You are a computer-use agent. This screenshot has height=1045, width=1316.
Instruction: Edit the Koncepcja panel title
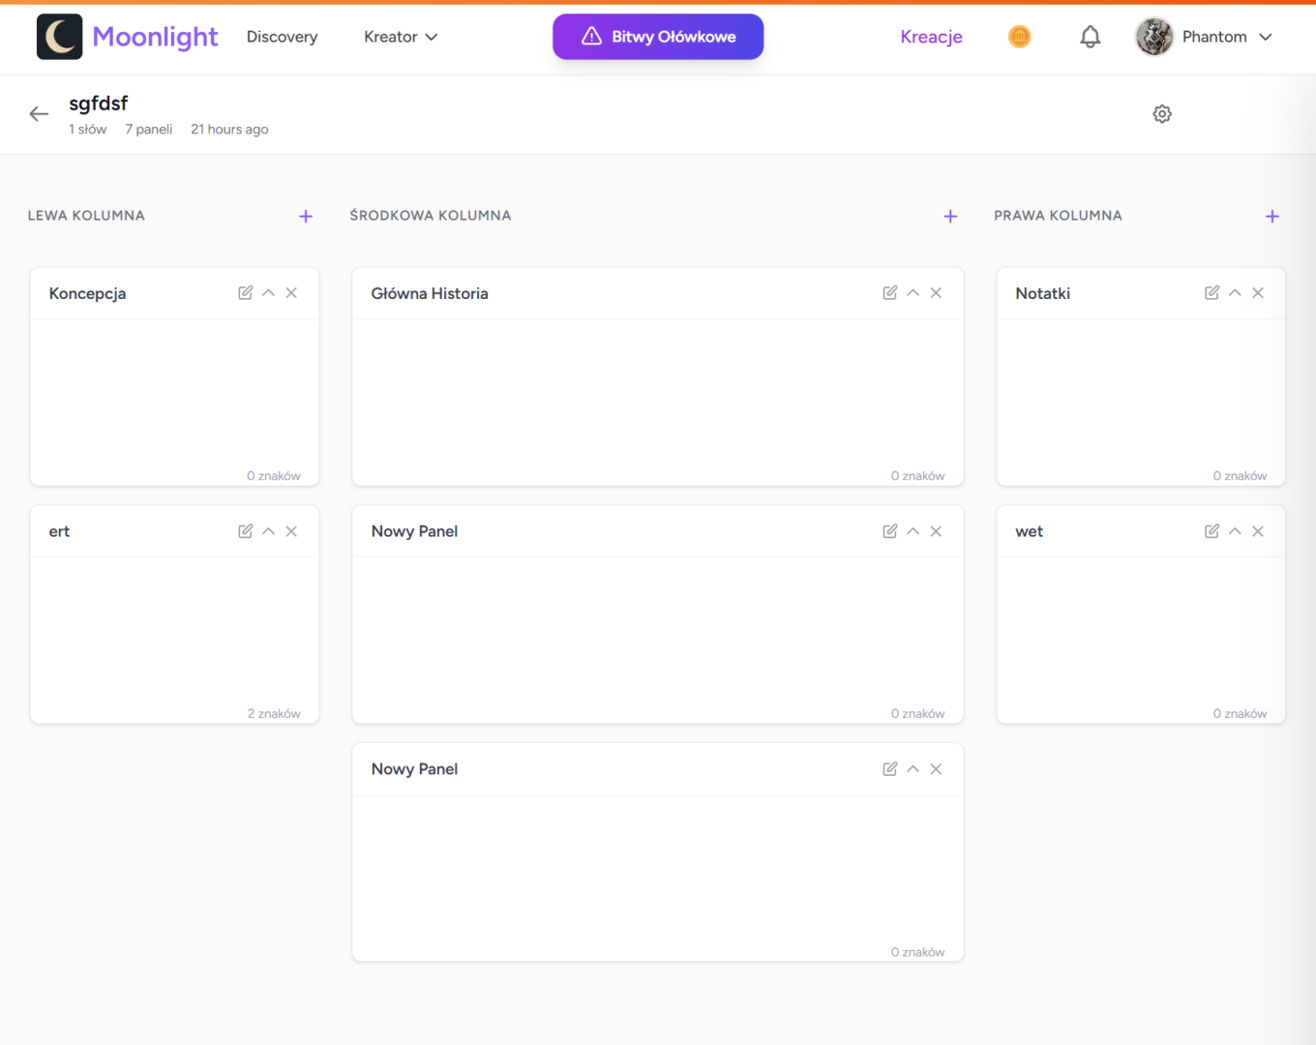click(246, 293)
